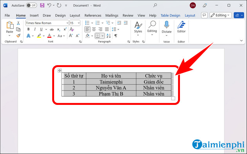Select the Cut scissors icon
Image resolution: width=247 pixels, height=154 pixels.
(18, 23)
